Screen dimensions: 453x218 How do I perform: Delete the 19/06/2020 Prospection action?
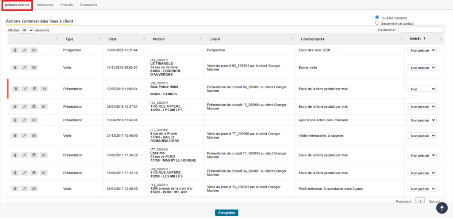point(15,50)
